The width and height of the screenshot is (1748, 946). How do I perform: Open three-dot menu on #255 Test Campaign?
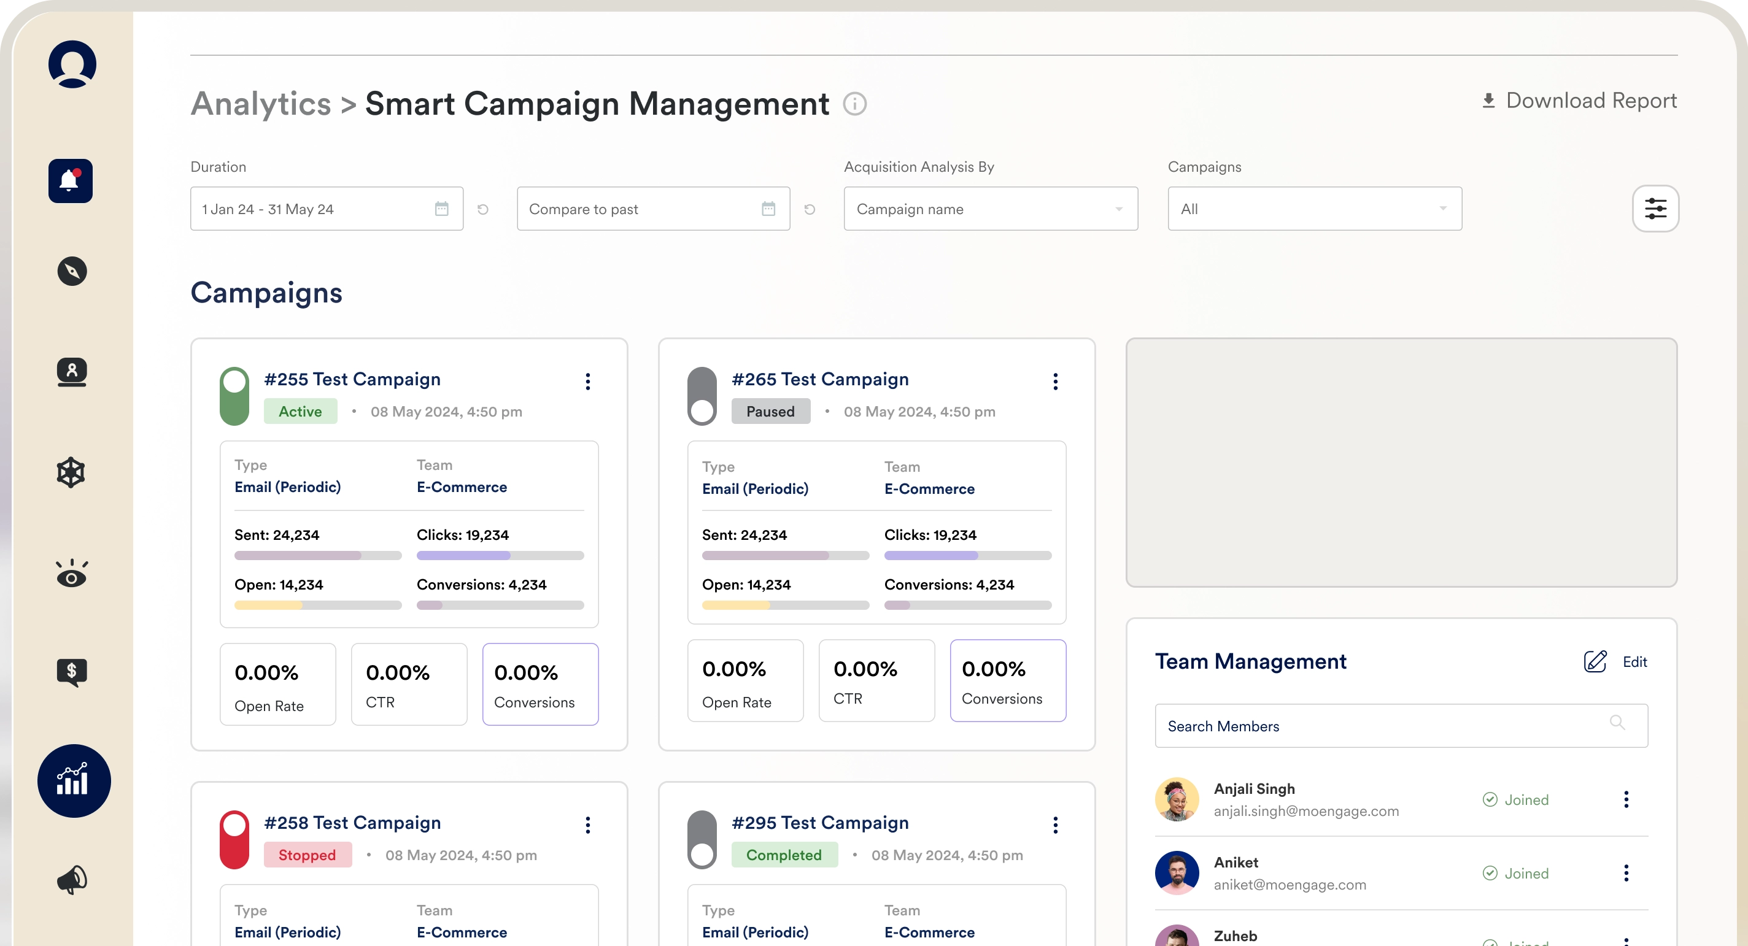(x=587, y=381)
